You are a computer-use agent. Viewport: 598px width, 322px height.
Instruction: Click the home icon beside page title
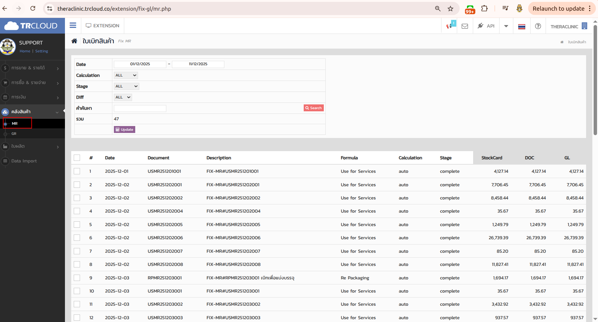click(74, 41)
